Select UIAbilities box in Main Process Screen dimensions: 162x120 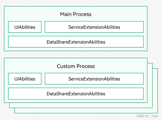coord(25,27)
